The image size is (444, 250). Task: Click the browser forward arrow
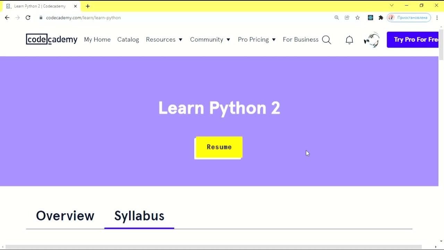[x=18, y=18]
